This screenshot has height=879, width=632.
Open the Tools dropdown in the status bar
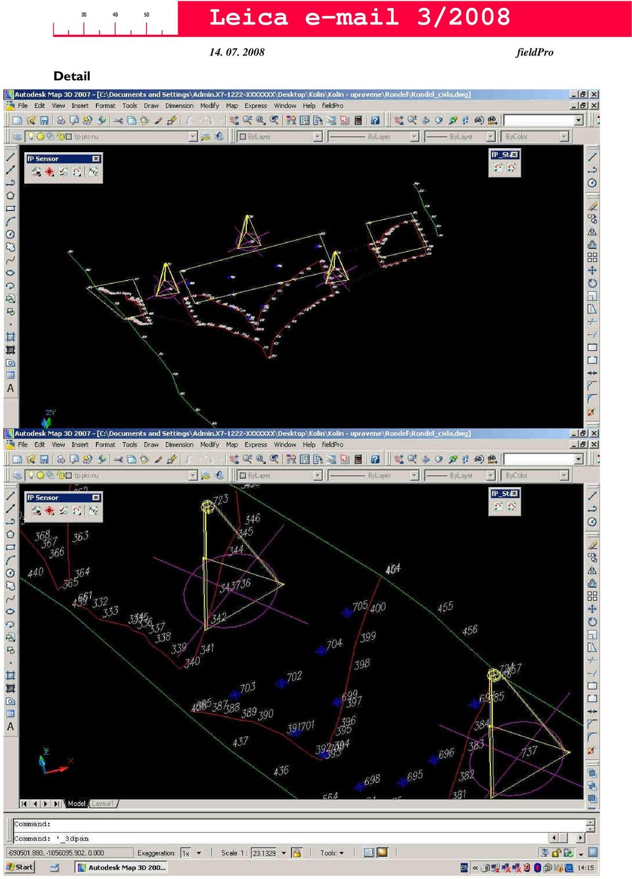[332, 853]
